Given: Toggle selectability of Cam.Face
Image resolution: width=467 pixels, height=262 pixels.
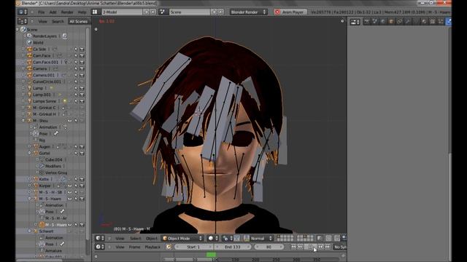Looking at the screenshot, I should coord(76,55).
